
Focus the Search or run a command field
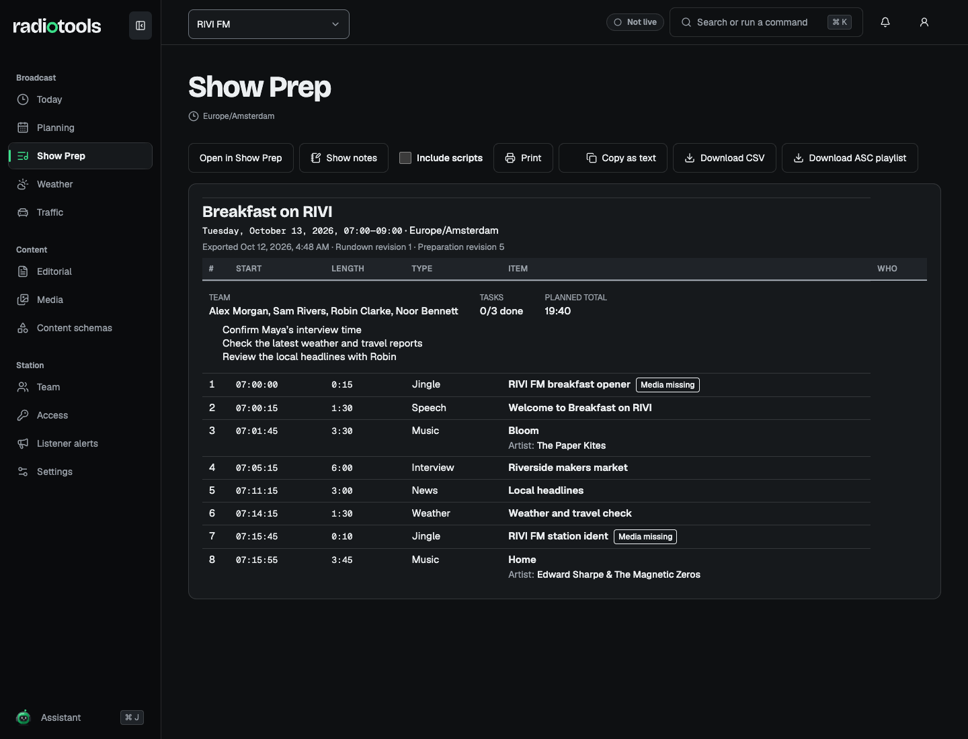pyautogui.click(x=766, y=22)
